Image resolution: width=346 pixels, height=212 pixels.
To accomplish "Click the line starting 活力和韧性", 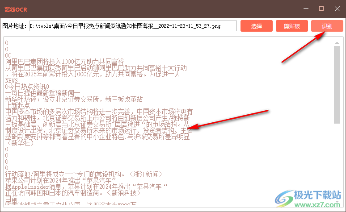I will point(97,118).
